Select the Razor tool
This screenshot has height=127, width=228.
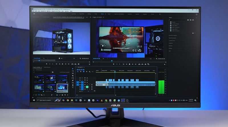click(x=73, y=76)
